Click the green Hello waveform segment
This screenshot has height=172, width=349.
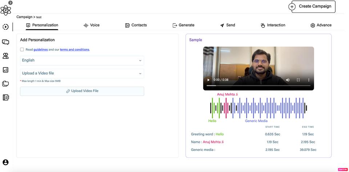coord(216,108)
